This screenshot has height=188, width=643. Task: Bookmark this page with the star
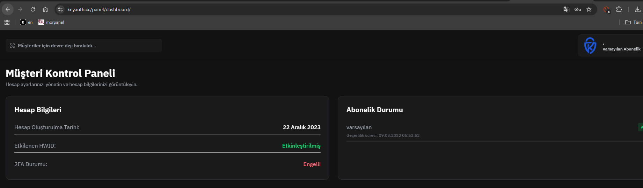tap(589, 9)
